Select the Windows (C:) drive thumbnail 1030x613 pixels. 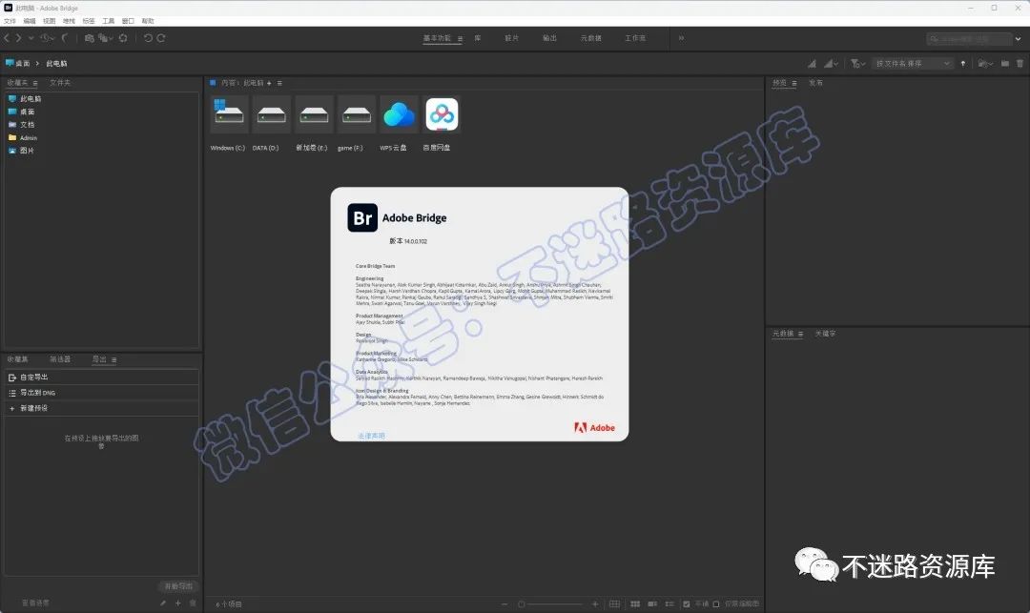tap(229, 114)
